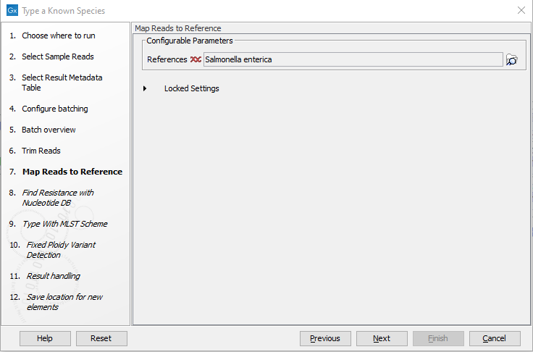Image resolution: width=533 pixels, height=352 pixels.
Task: Click the Gx application icon in title bar
Action: point(12,11)
